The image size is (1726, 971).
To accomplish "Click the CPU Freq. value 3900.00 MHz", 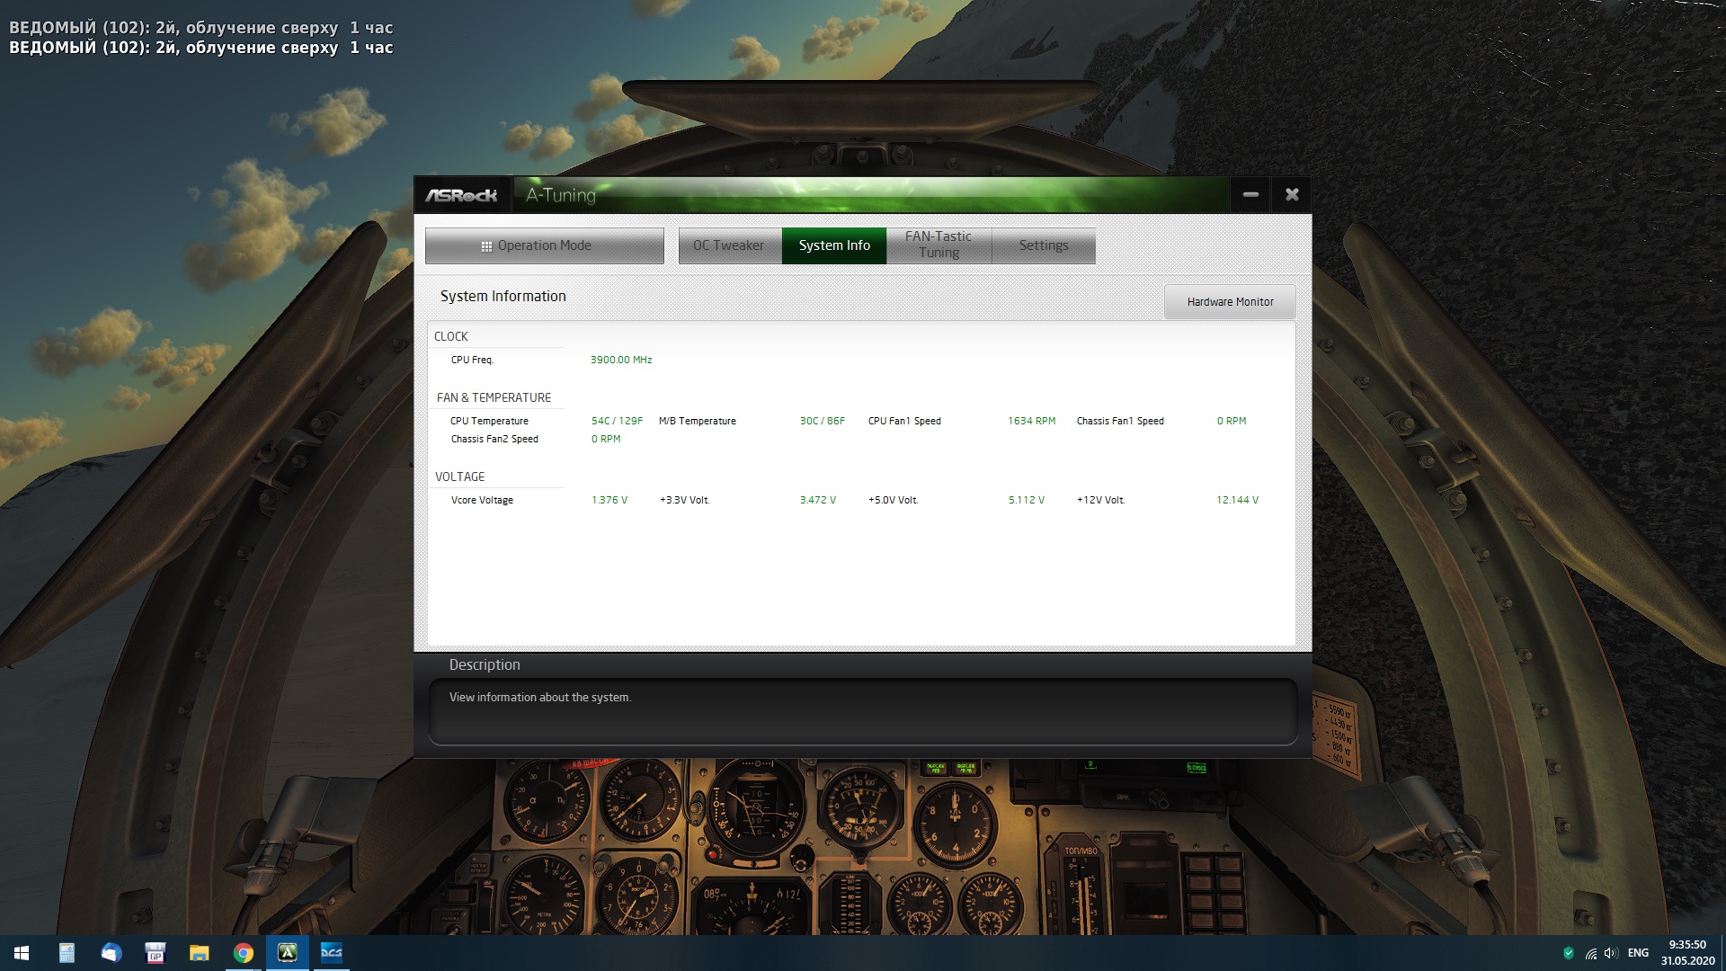I will [x=621, y=360].
